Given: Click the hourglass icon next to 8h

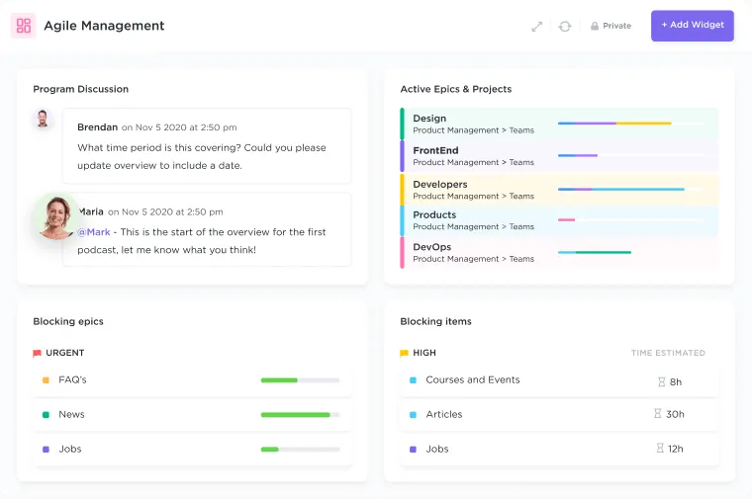Looking at the screenshot, I should pos(661,381).
